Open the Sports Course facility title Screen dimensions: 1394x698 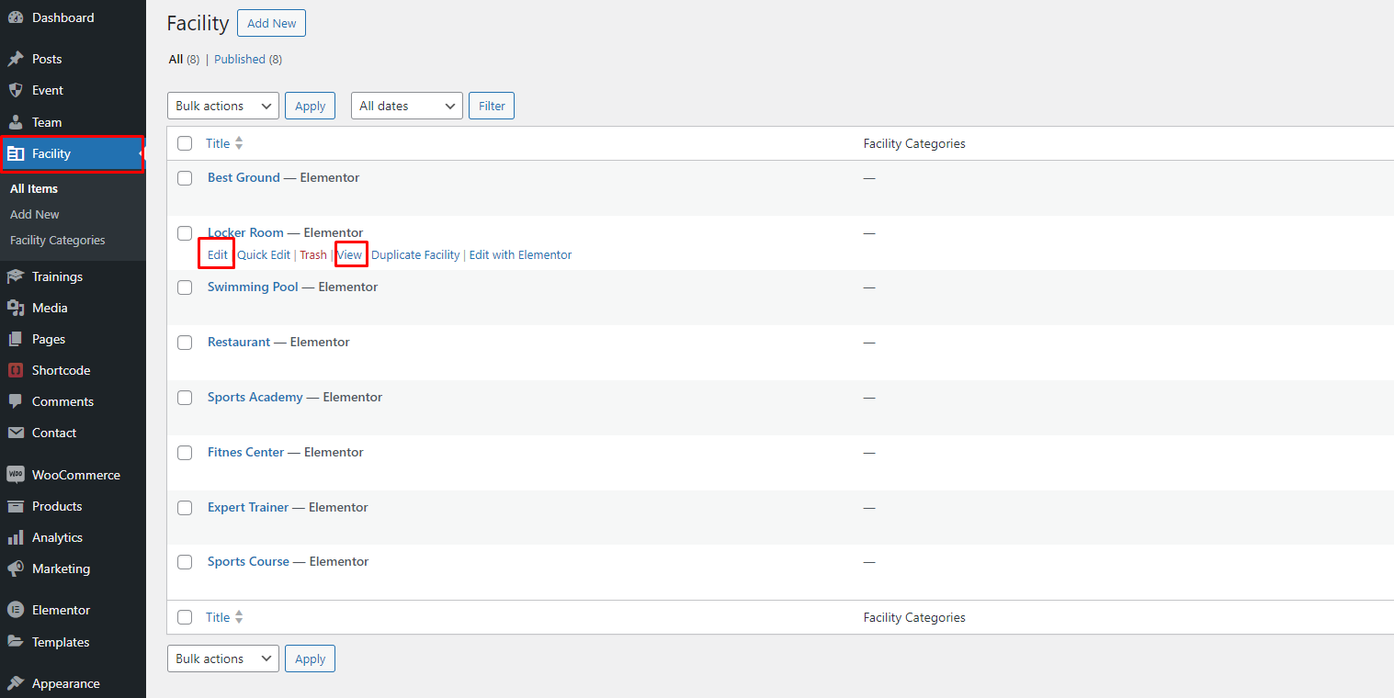248,561
